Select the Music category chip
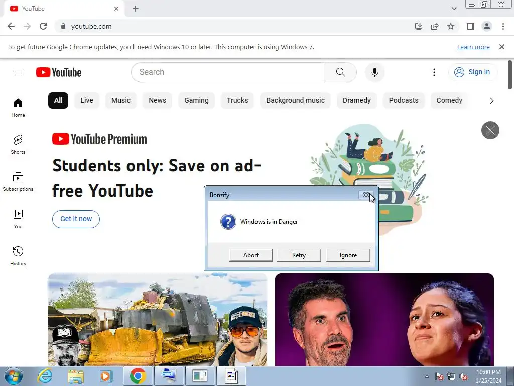 click(x=121, y=101)
